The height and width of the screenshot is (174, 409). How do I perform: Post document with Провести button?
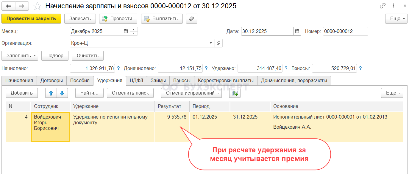118,18
